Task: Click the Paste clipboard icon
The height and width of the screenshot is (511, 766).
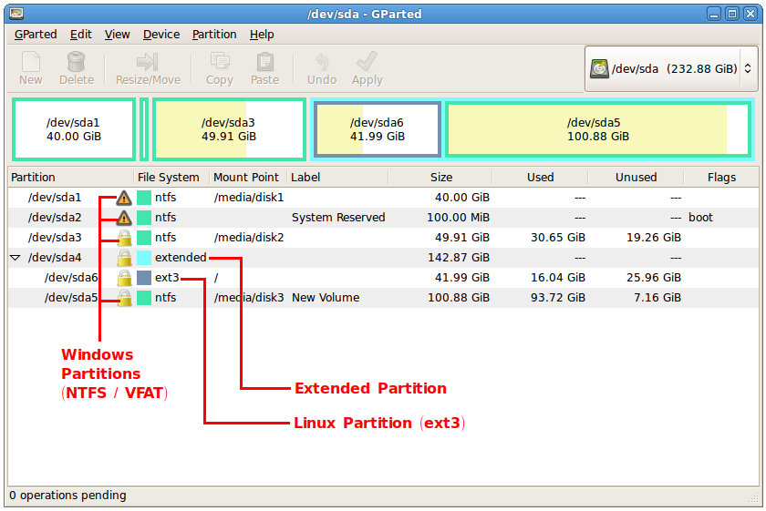Action: 265,62
